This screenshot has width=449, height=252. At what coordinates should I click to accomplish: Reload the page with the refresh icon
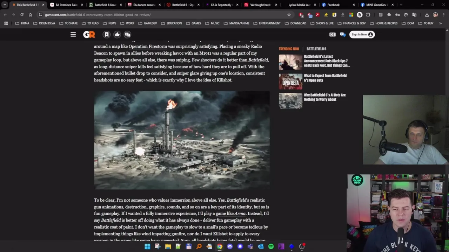click(22, 15)
